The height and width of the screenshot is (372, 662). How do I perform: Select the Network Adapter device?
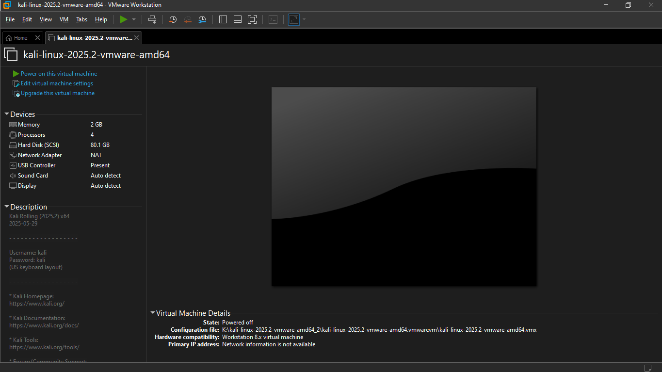[x=40, y=155]
